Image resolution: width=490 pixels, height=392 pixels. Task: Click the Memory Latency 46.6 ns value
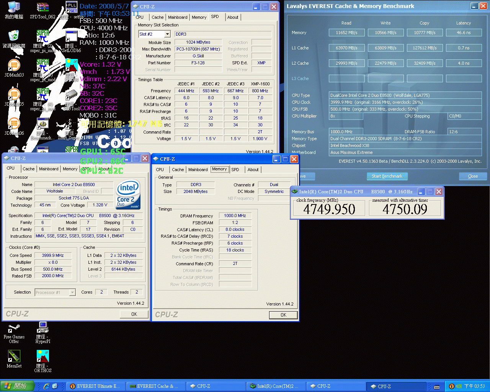click(x=464, y=33)
